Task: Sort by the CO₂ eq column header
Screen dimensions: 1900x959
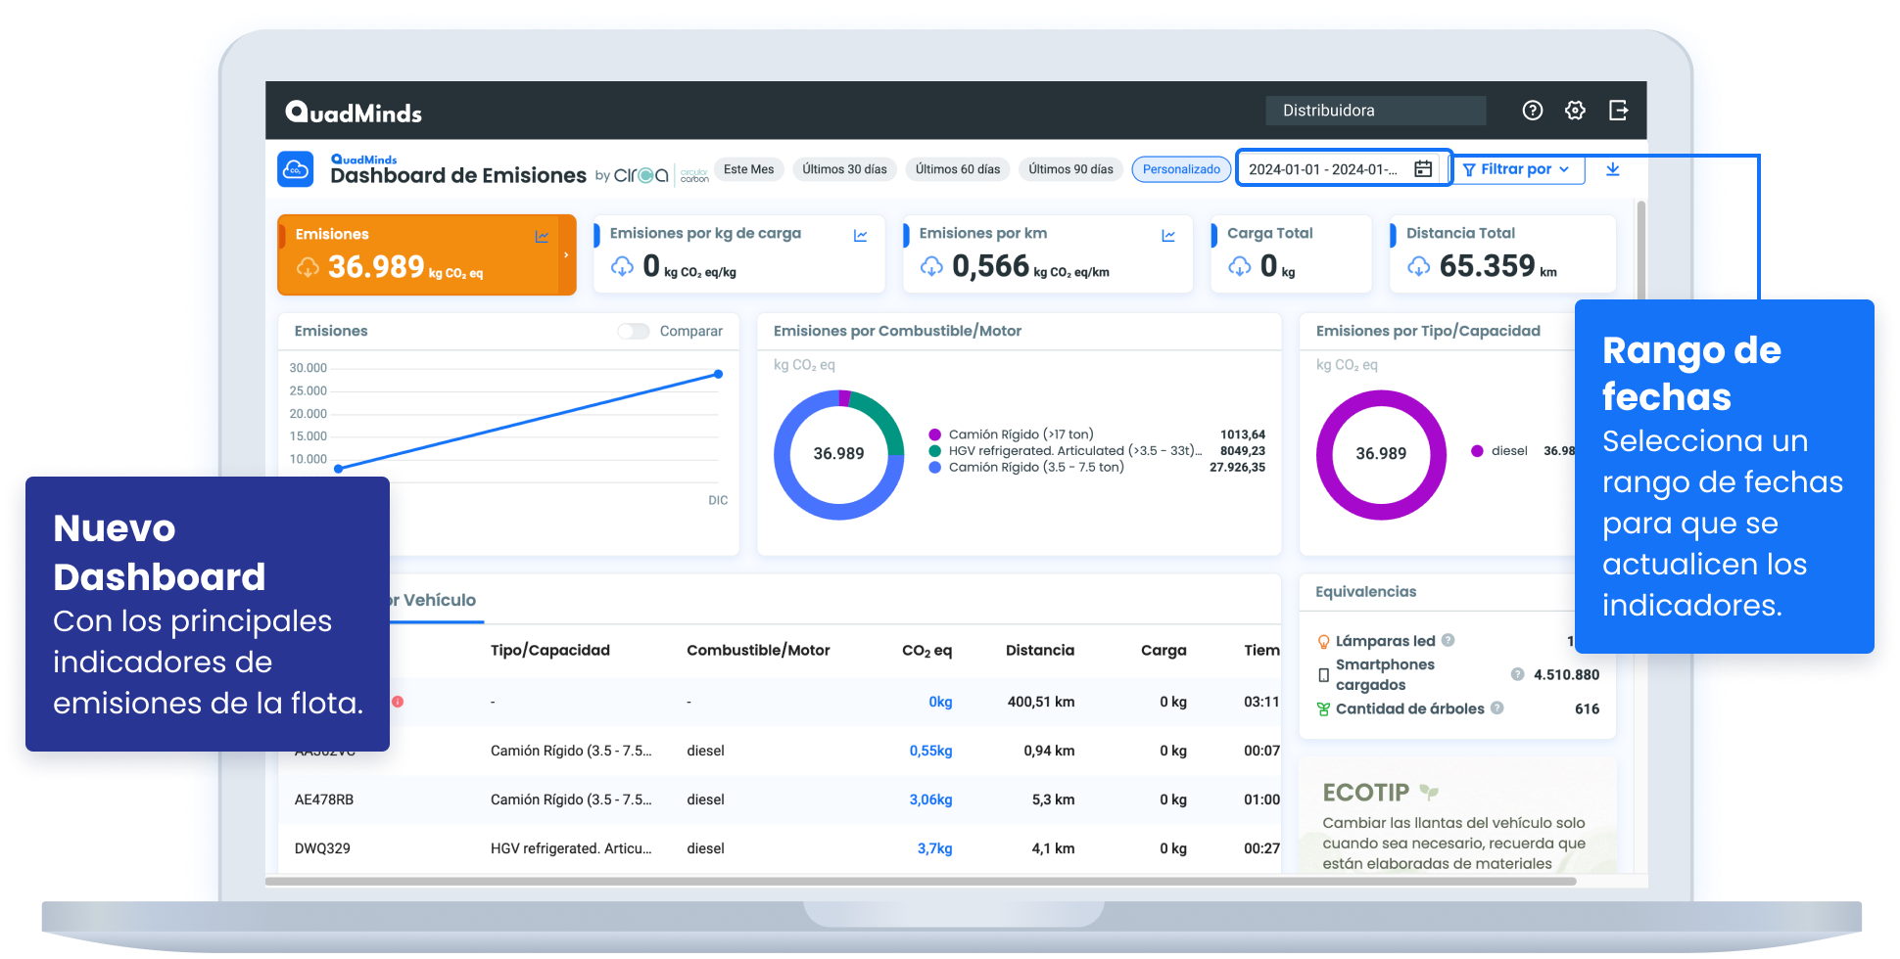Action: click(x=926, y=650)
